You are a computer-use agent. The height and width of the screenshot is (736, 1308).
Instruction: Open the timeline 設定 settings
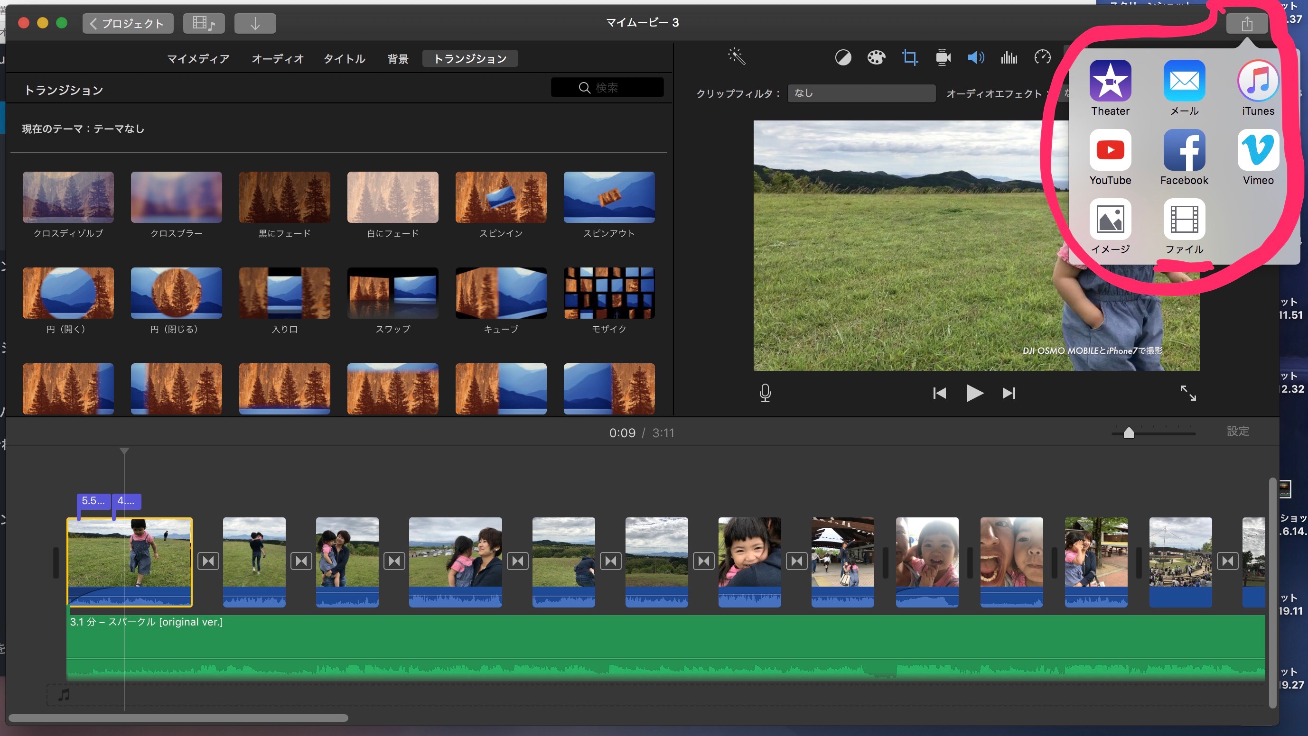[1237, 431]
